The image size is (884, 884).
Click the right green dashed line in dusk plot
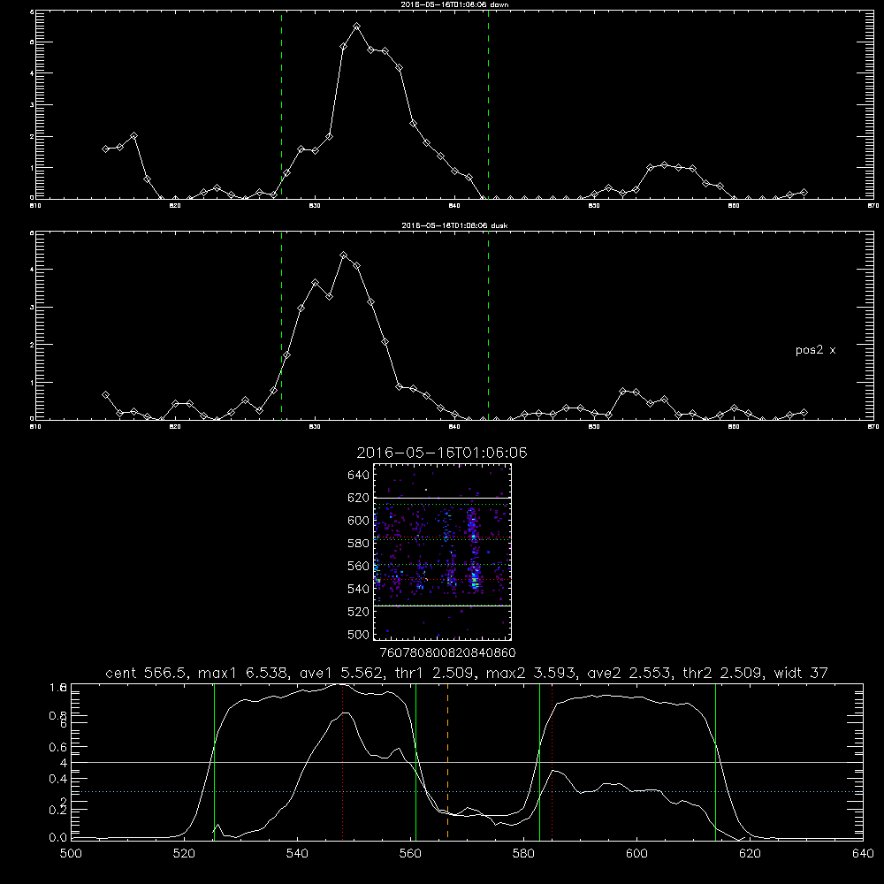488,326
